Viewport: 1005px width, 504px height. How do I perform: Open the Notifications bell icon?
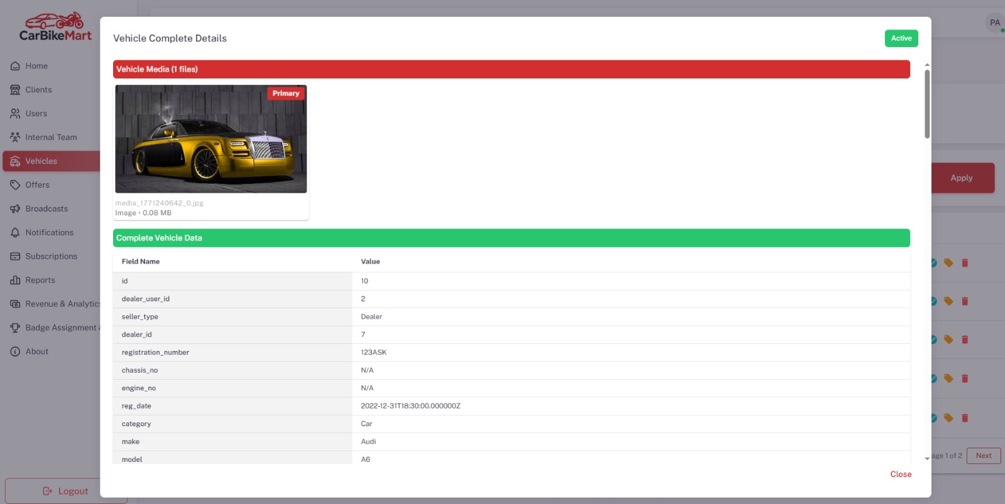pos(15,233)
